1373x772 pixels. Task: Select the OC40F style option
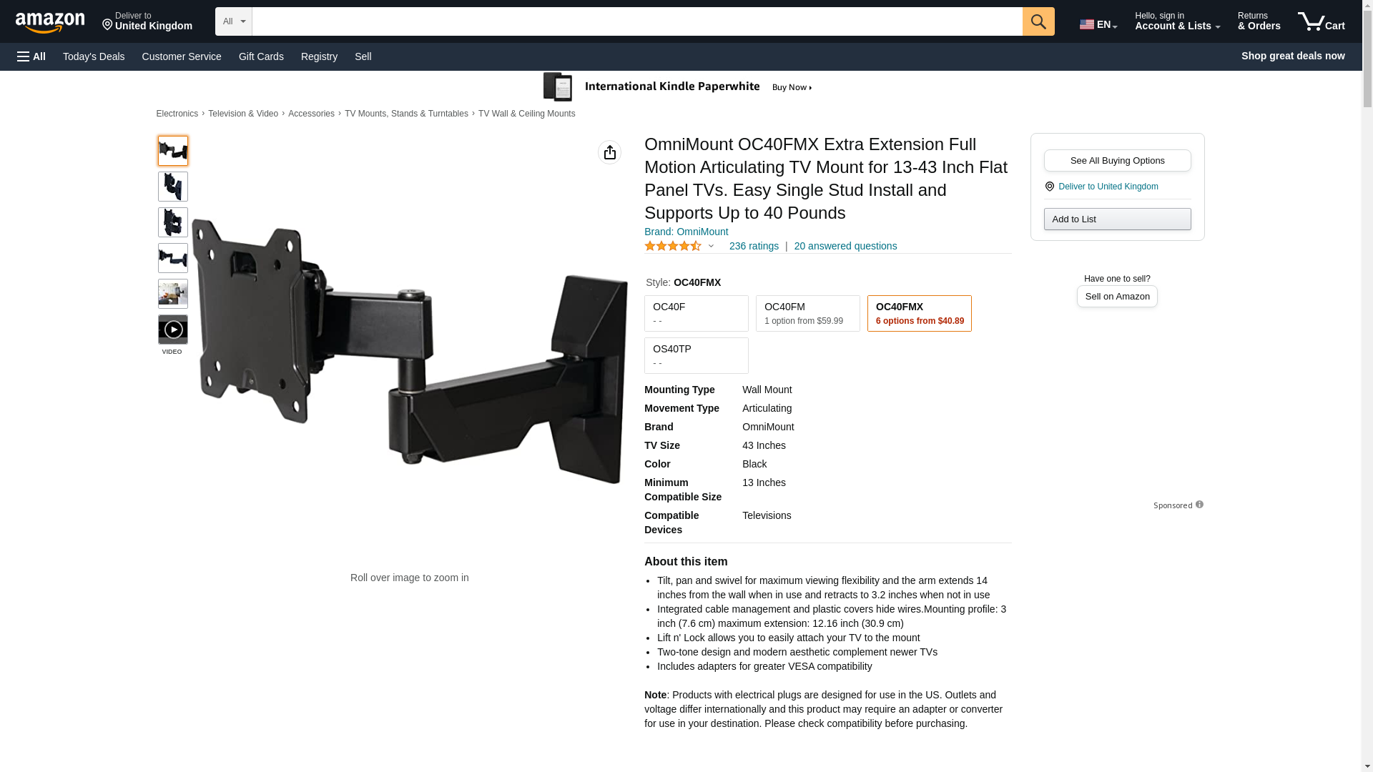(x=696, y=313)
